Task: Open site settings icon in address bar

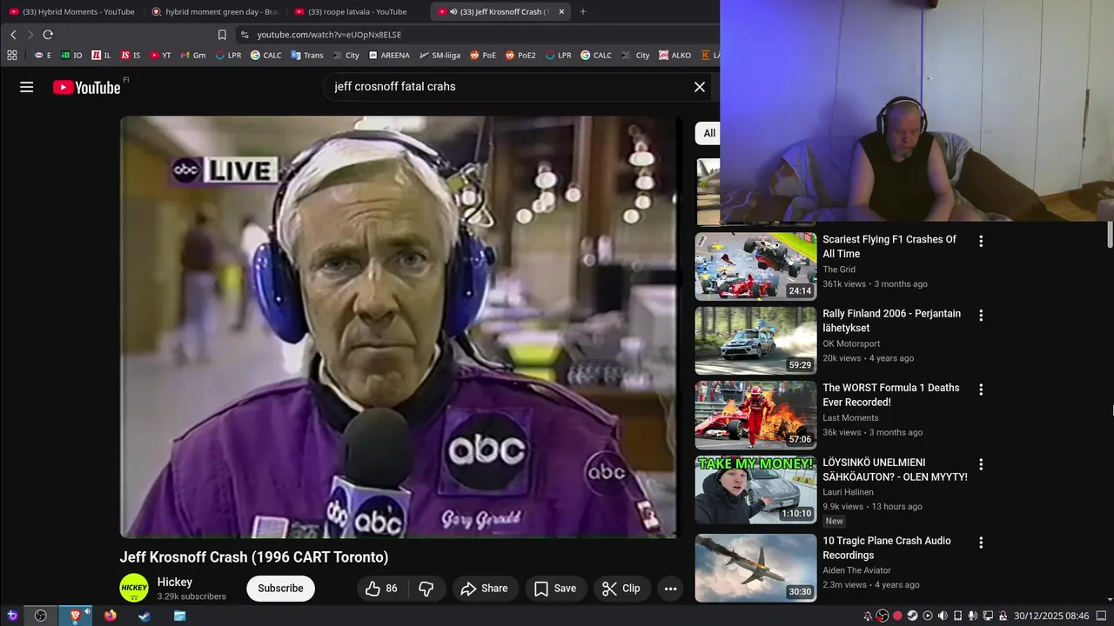Action: 245,35
